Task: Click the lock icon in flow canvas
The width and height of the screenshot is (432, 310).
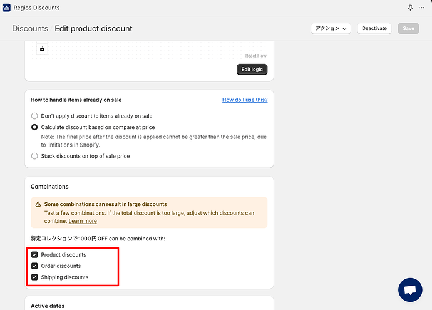Action: 42,49
